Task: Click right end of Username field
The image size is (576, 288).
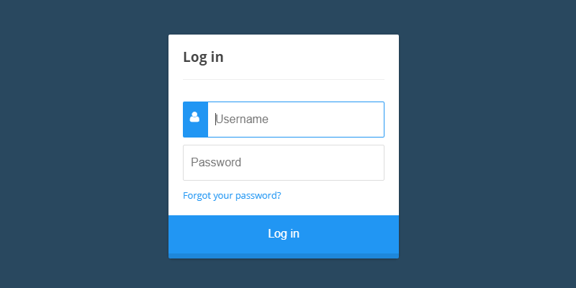Action: click(x=374, y=120)
